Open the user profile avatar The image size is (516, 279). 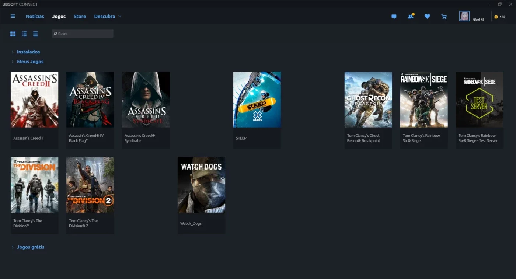coord(464,16)
